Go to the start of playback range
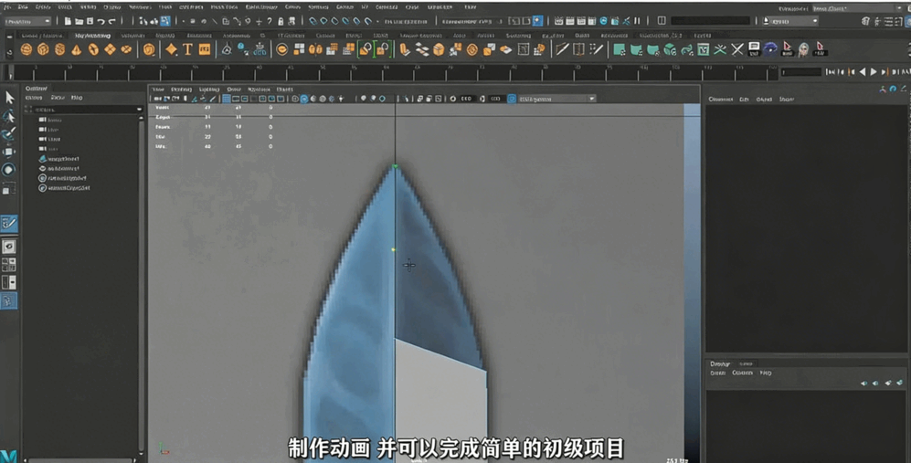Screen dimensions: 911x463 click(x=831, y=72)
